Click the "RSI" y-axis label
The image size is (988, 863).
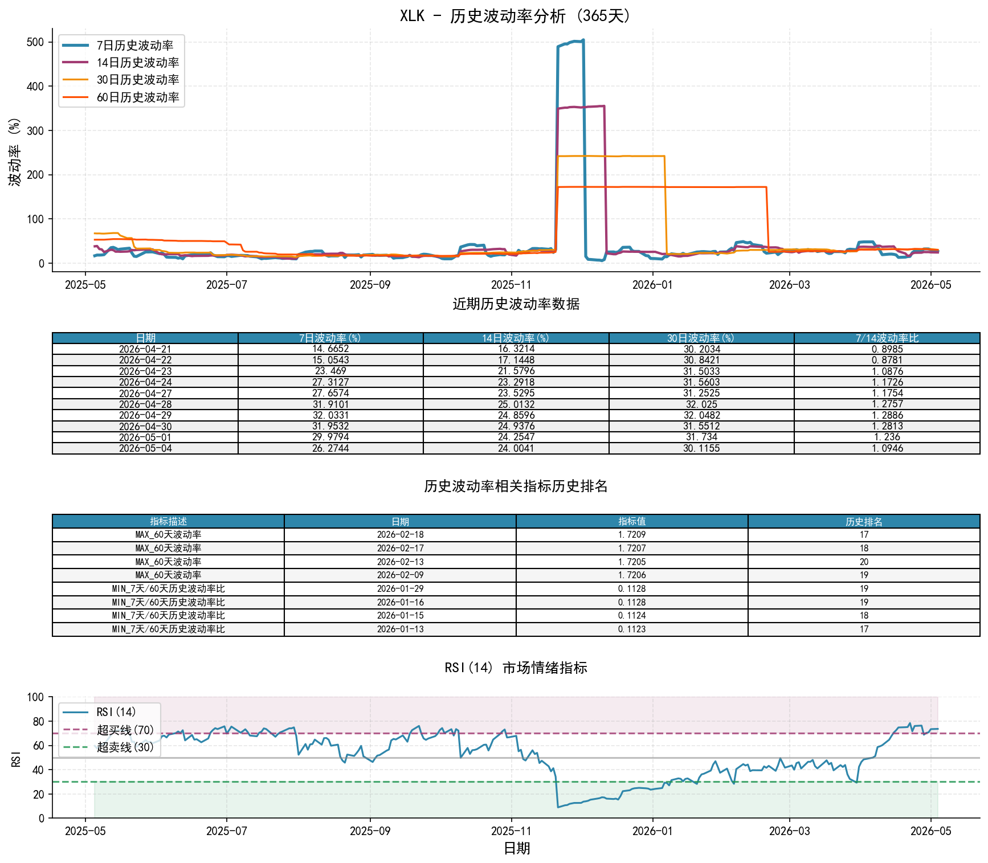pos(15,758)
